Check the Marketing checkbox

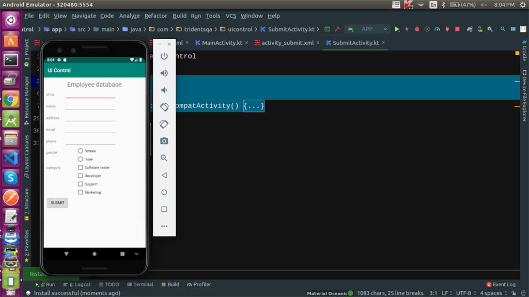pos(80,192)
